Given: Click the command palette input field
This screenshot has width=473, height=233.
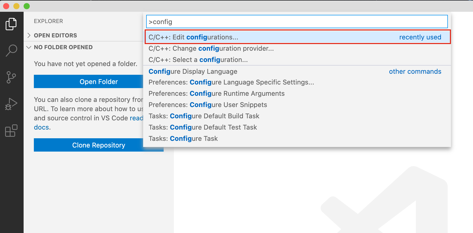Looking at the screenshot, I should [297, 22].
